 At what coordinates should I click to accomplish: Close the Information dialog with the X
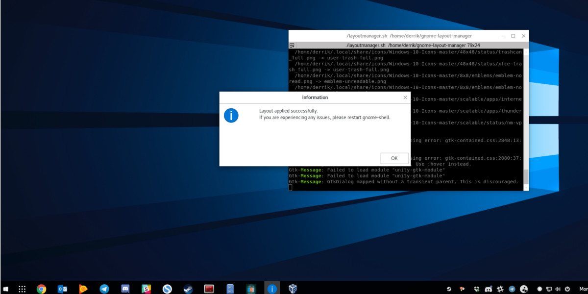pos(405,98)
